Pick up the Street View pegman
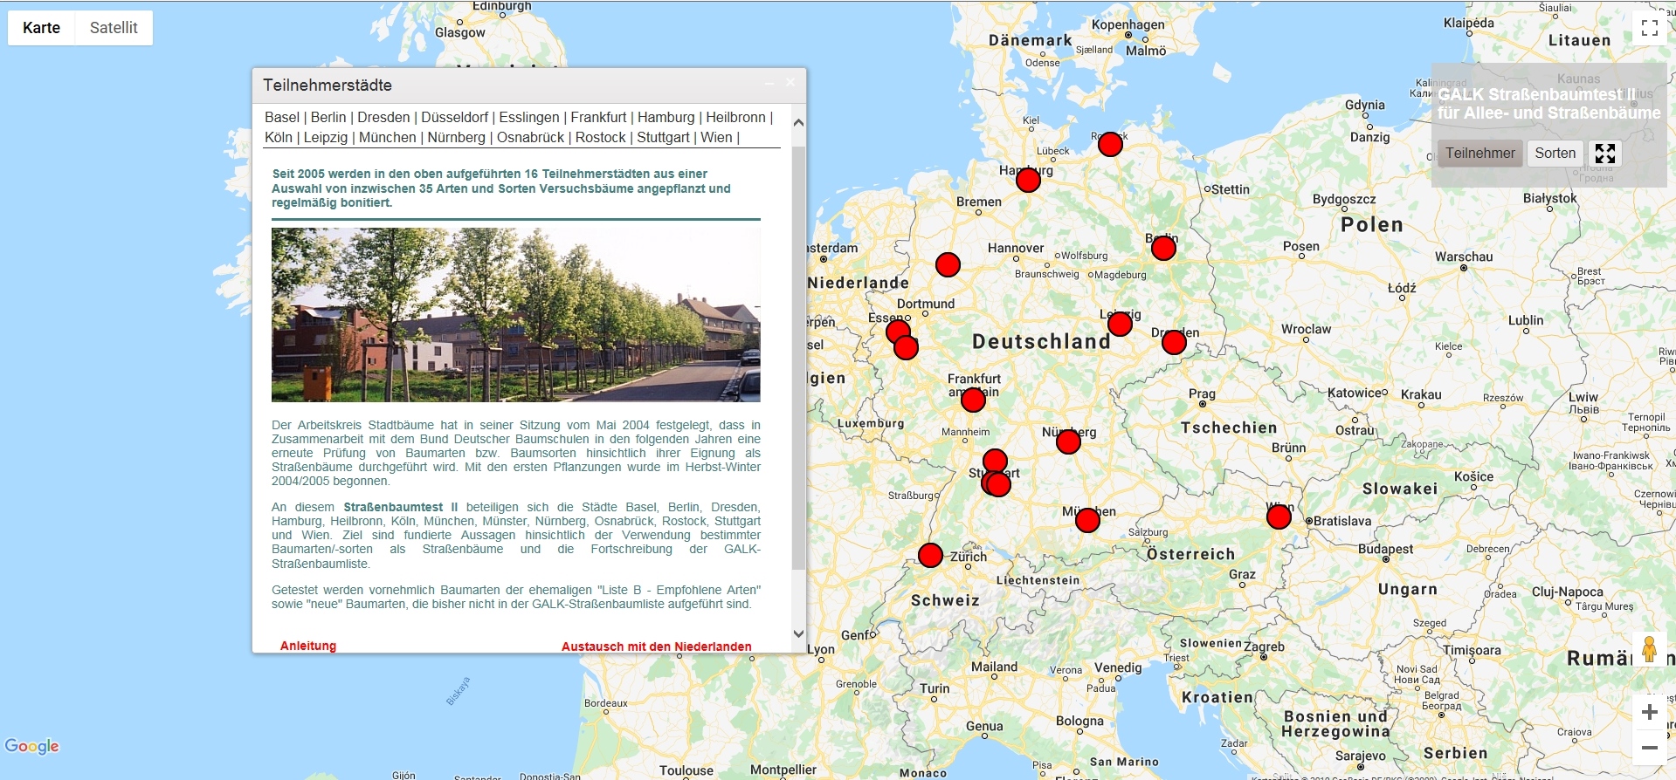 pos(1649,650)
